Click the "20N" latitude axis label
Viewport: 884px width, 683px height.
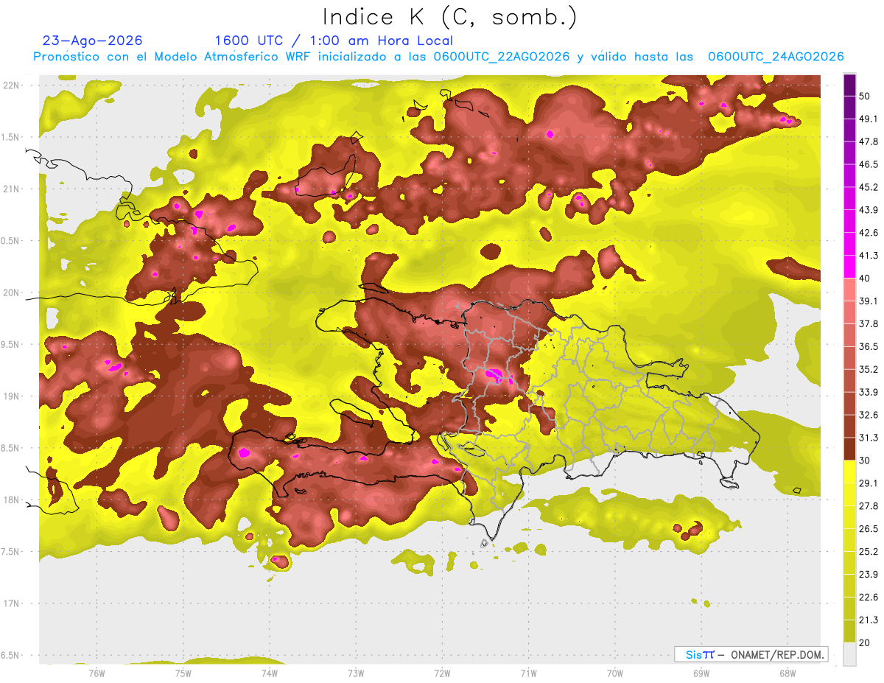click(x=11, y=293)
